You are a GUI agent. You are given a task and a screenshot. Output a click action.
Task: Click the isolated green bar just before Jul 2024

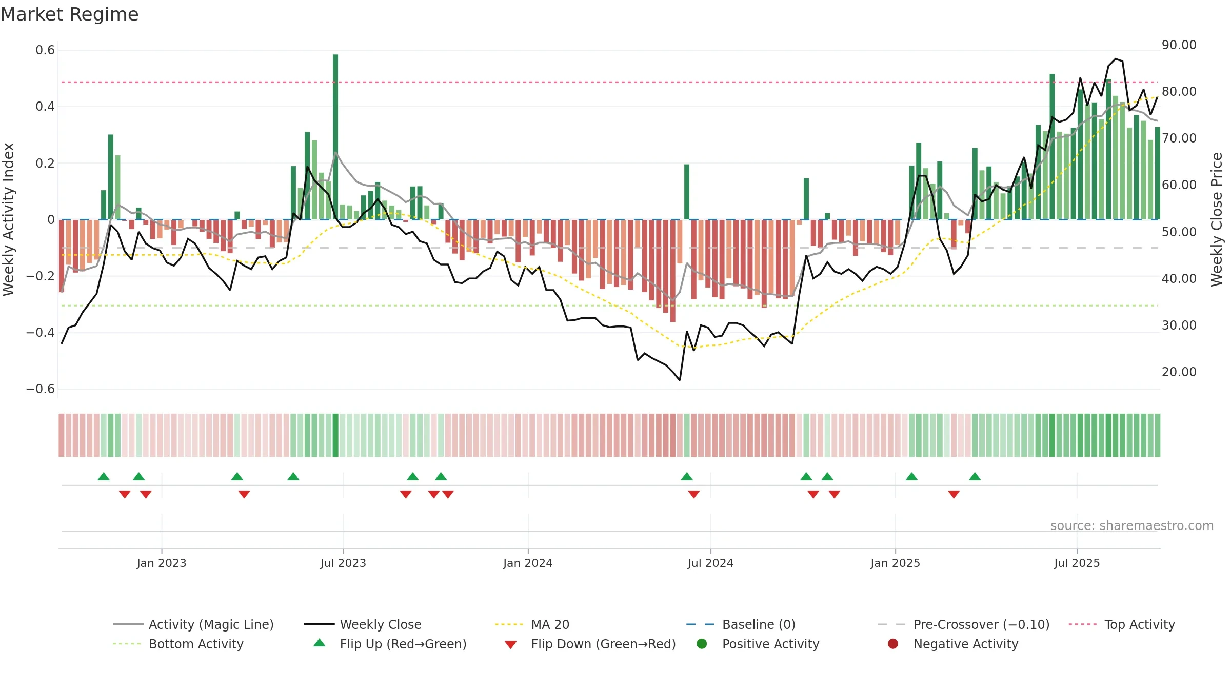(687, 192)
